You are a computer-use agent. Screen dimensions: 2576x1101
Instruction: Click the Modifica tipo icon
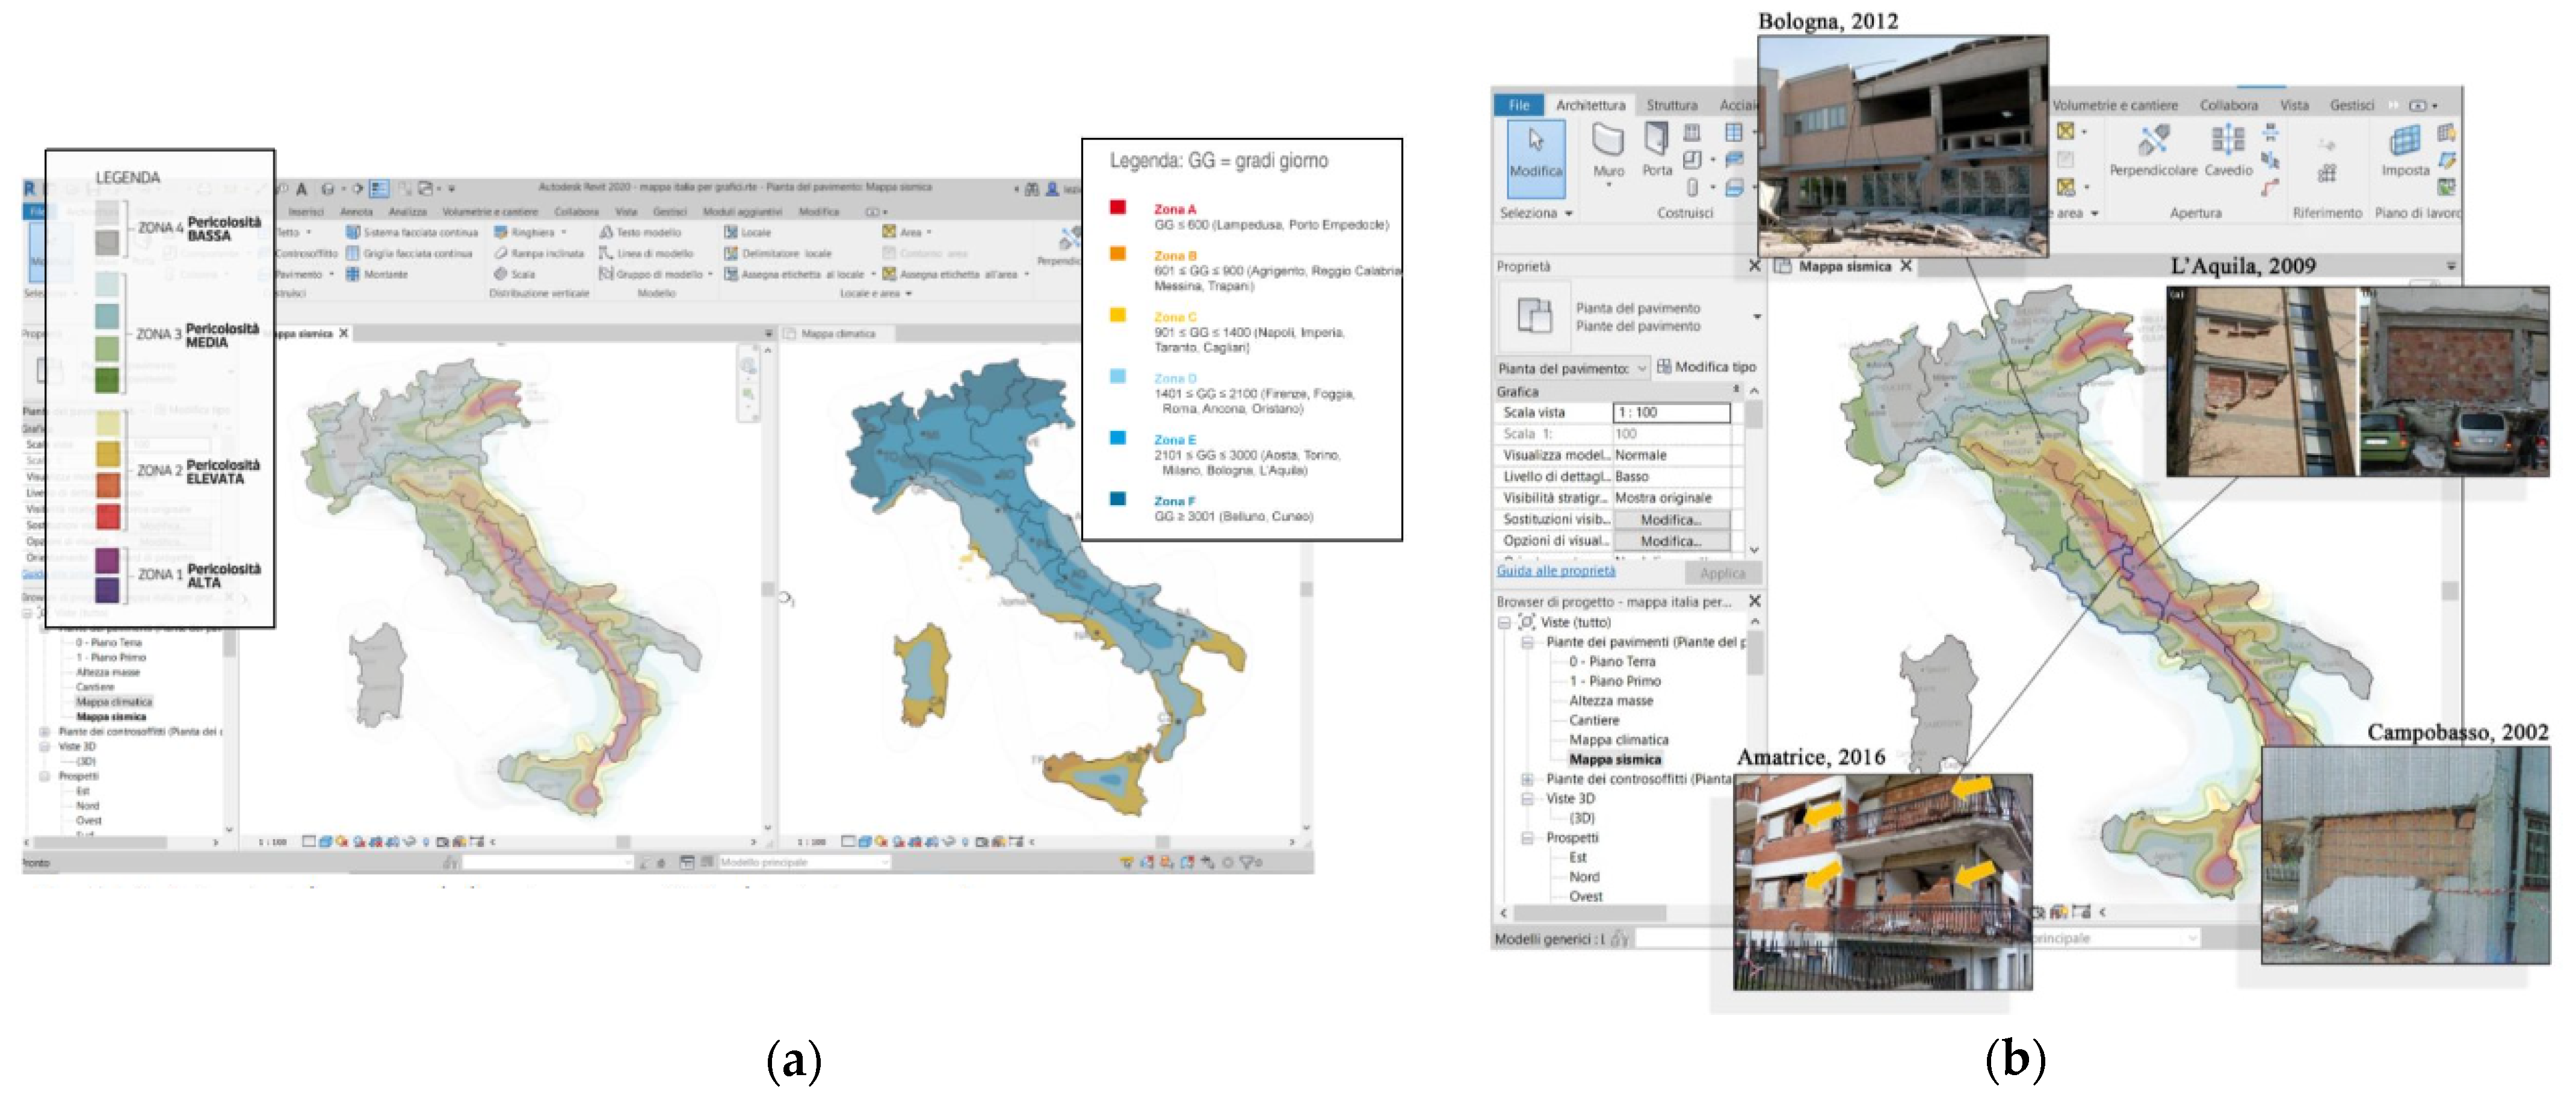1664,367
